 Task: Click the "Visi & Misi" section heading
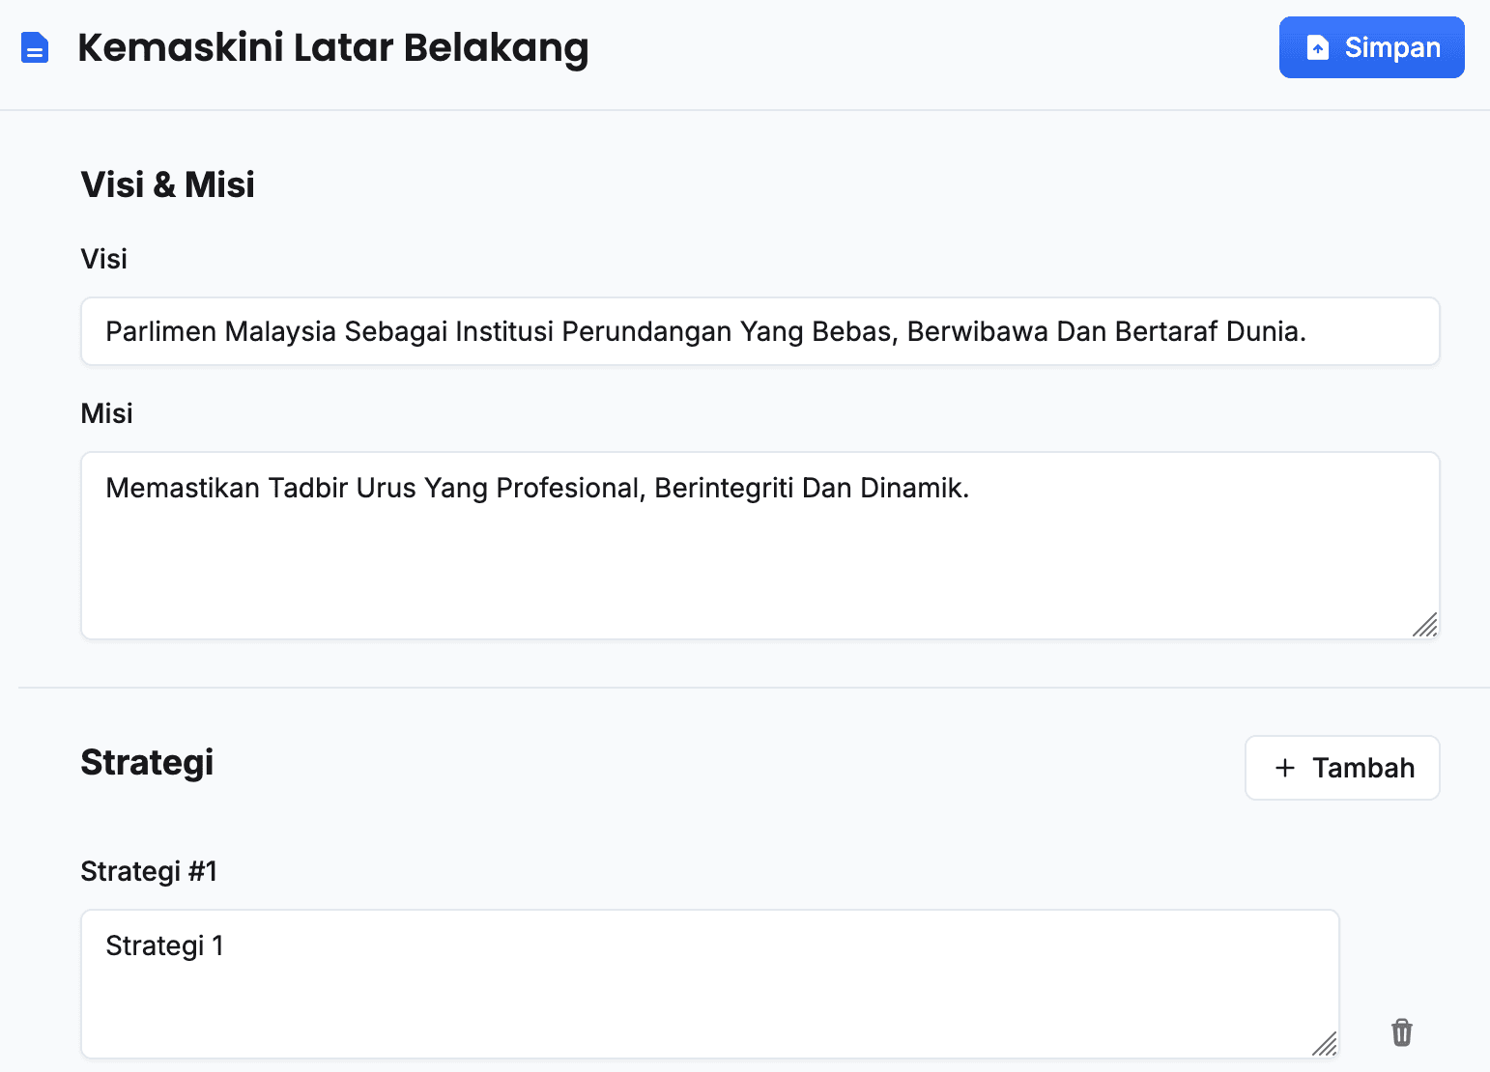pos(168,184)
